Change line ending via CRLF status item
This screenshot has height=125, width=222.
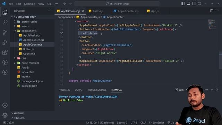143,123
